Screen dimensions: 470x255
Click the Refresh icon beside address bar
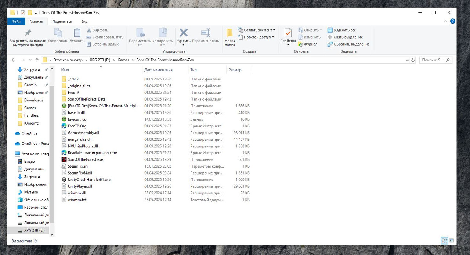413,60
